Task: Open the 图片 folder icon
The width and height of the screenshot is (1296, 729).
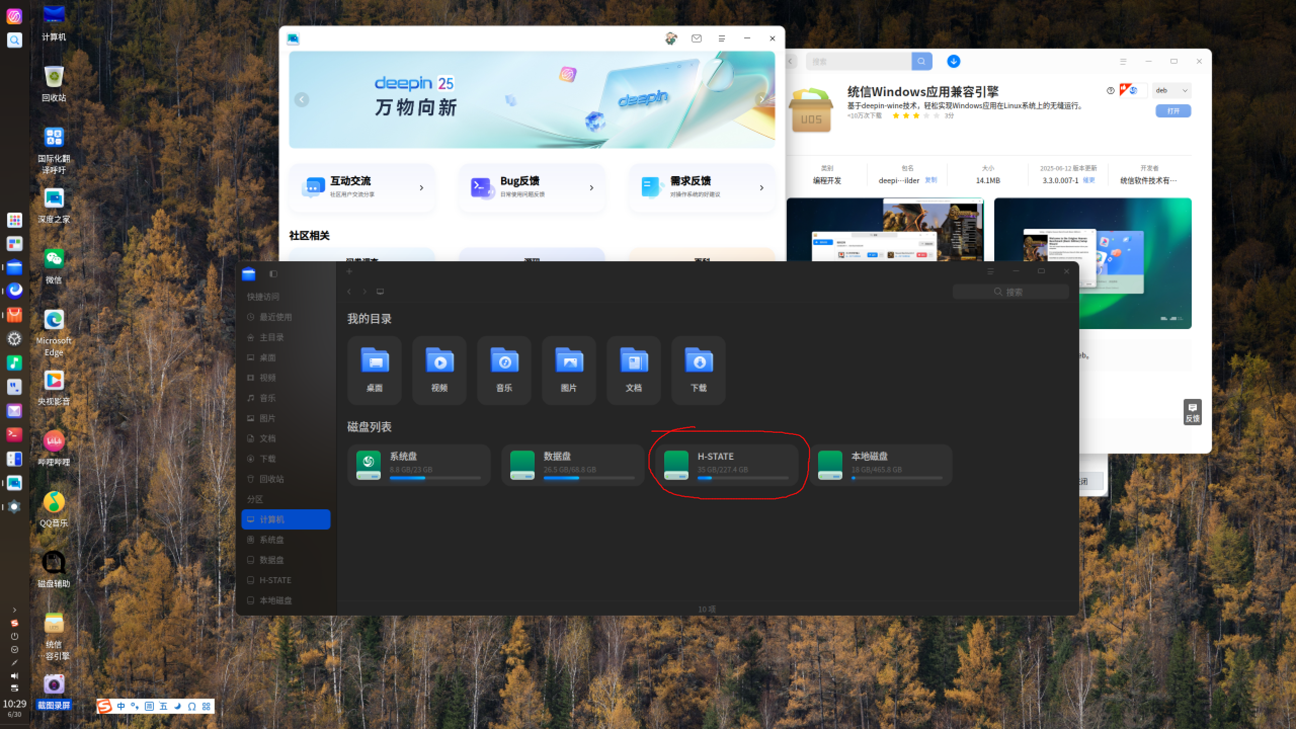Action: (569, 370)
